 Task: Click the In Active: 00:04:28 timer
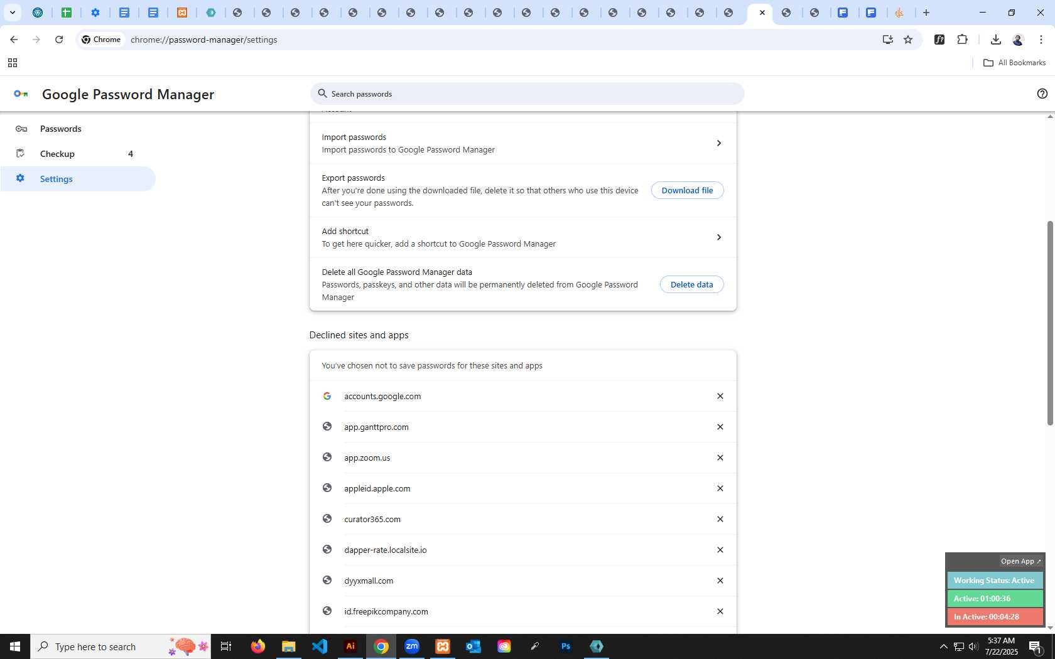(x=995, y=617)
